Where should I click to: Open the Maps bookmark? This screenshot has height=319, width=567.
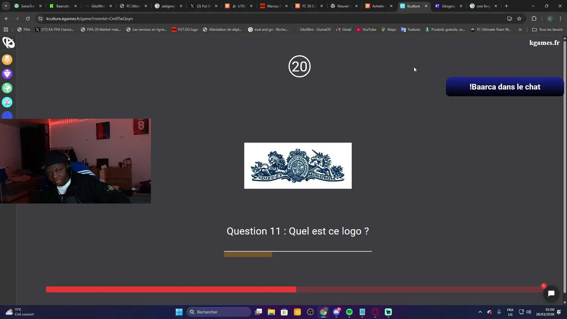click(x=388, y=30)
